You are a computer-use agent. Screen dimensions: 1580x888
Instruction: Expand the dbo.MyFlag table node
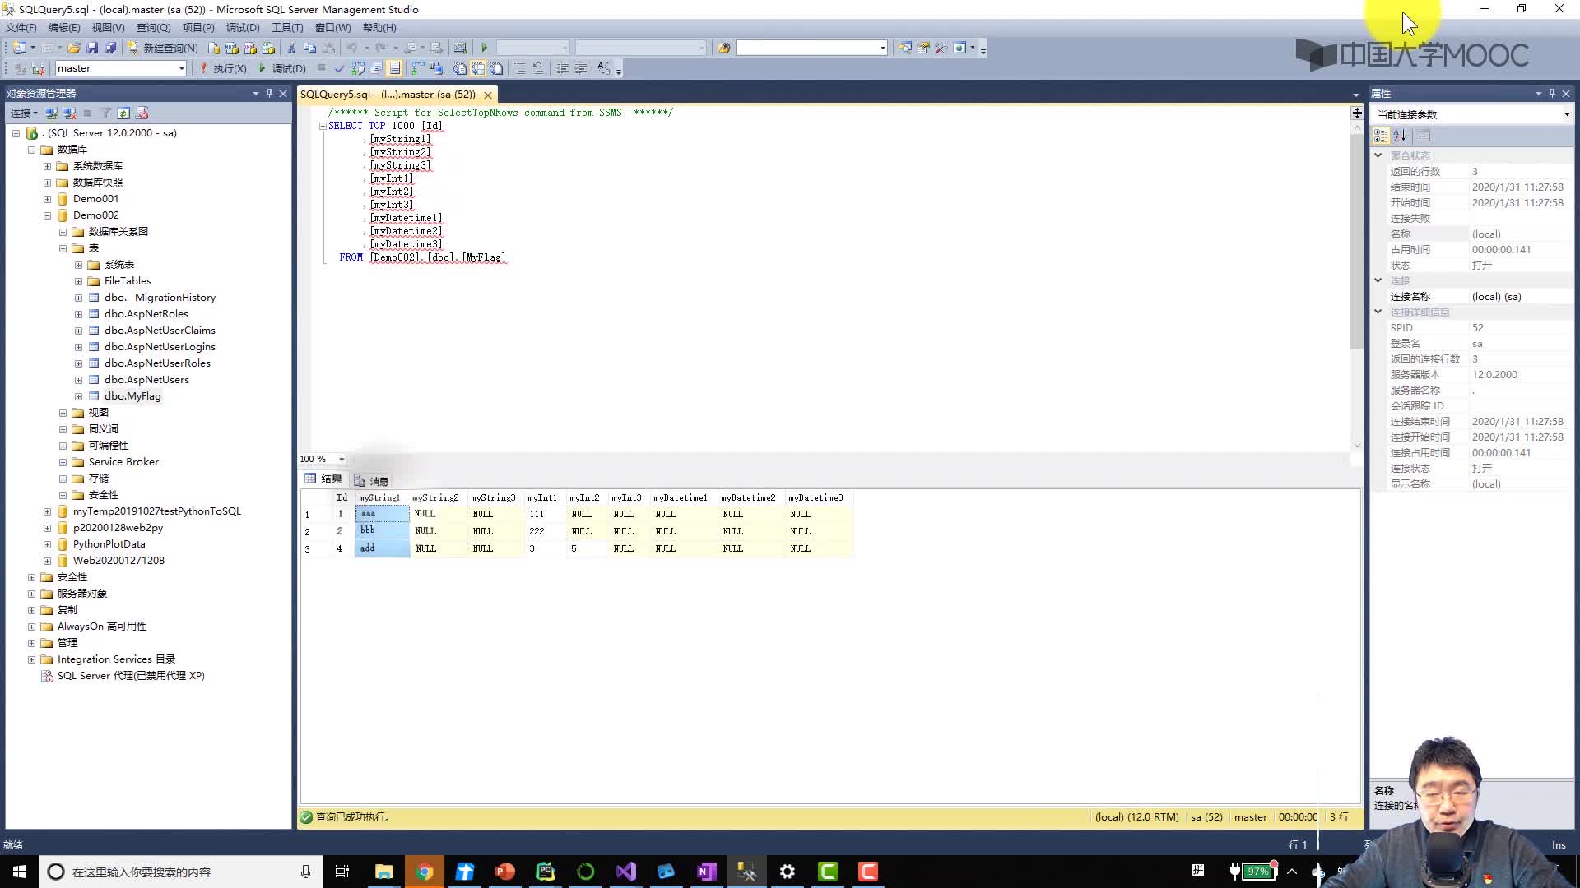[78, 396]
